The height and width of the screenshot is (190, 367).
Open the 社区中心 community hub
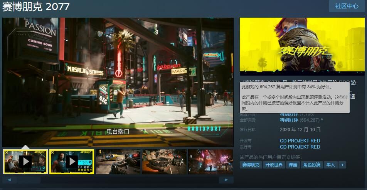[347, 6]
